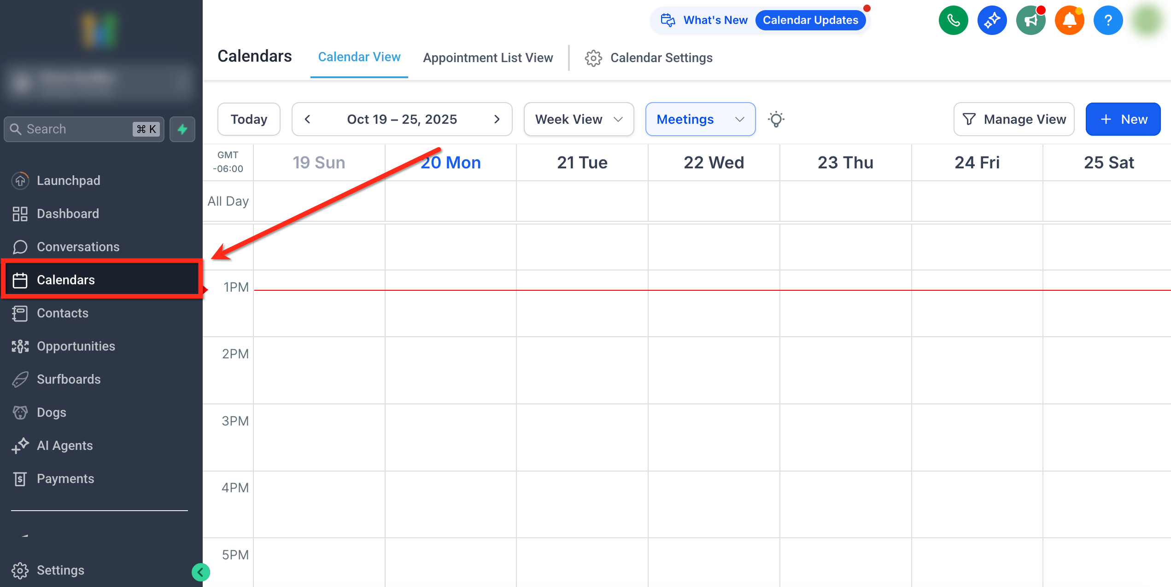Open the AI sparkle assistant icon
The height and width of the screenshot is (587, 1171).
pos(992,21)
